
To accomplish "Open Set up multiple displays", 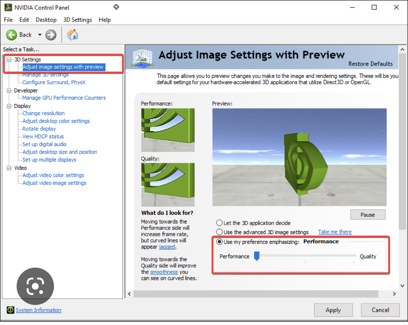I will click(49, 160).
